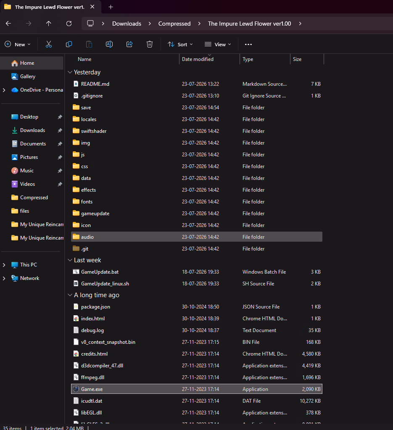Open Home in the sidebar

click(x=32, y=63)
